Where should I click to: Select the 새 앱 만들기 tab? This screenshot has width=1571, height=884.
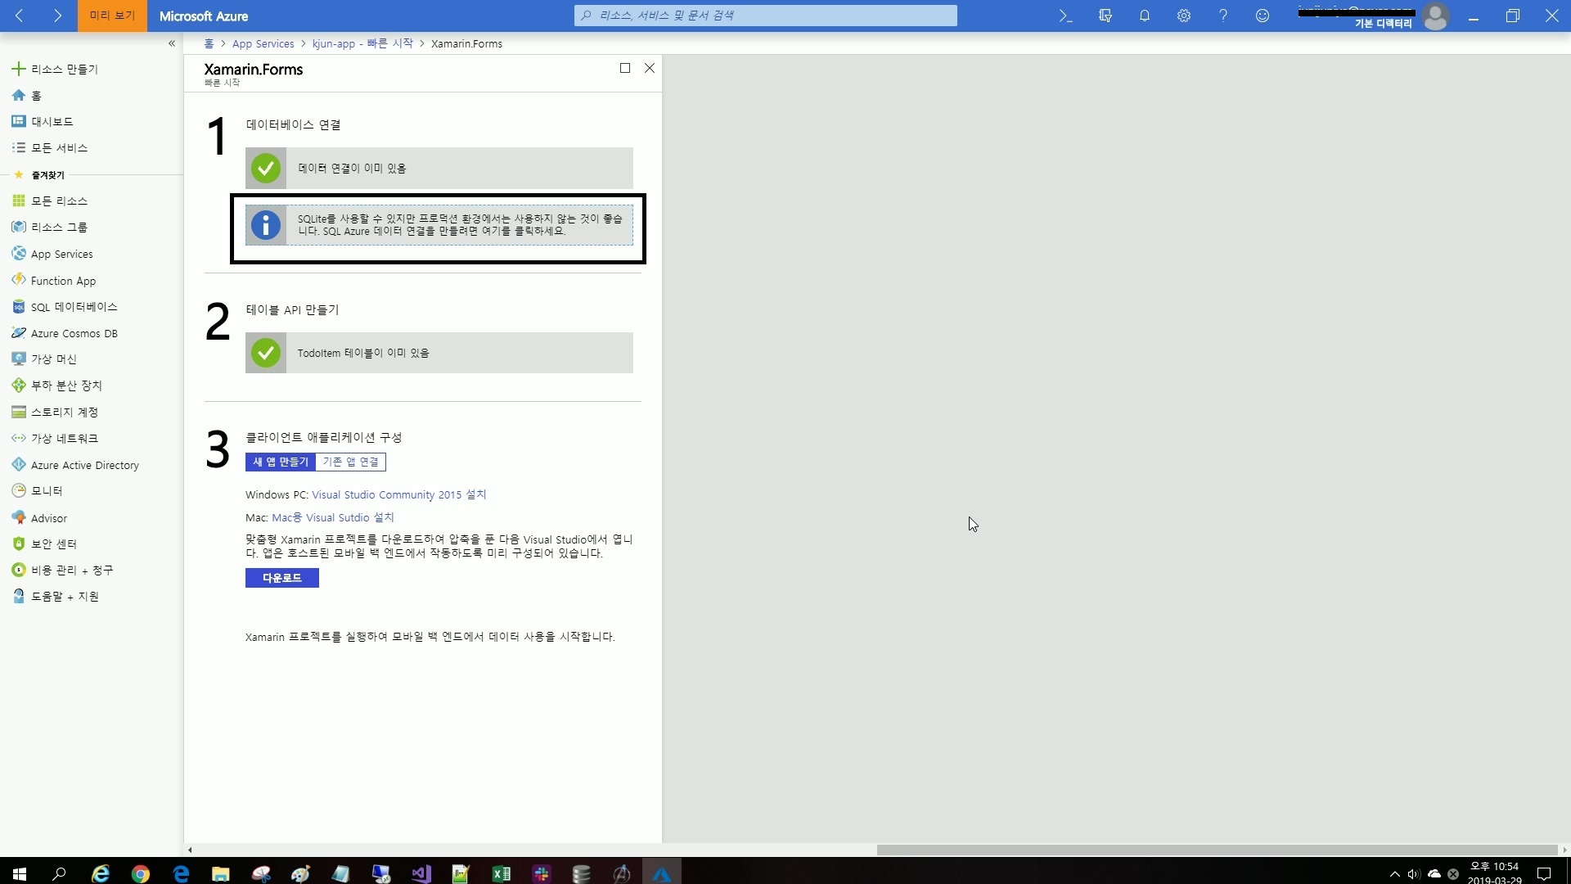coord(280,462)
